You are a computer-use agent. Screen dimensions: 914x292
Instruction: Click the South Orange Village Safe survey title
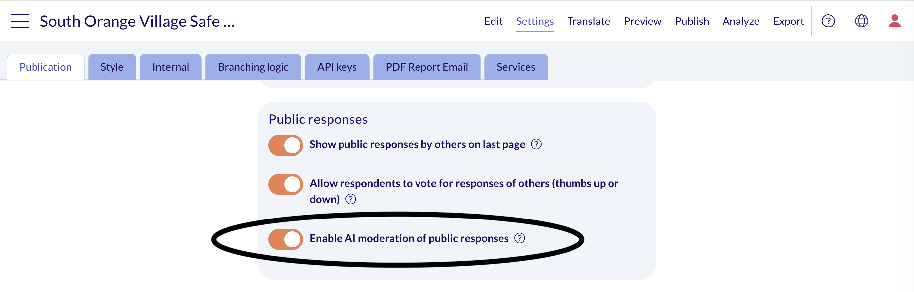[x=137, y=22]
